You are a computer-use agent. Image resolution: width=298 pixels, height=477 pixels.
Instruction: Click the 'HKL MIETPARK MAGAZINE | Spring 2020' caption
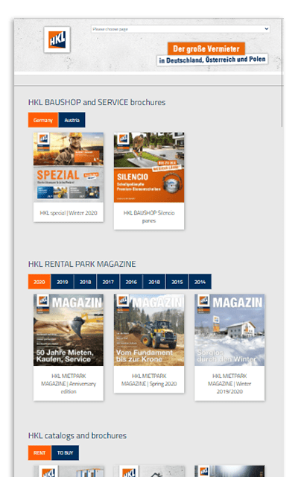pyautogui.click(x=149, y=379)
